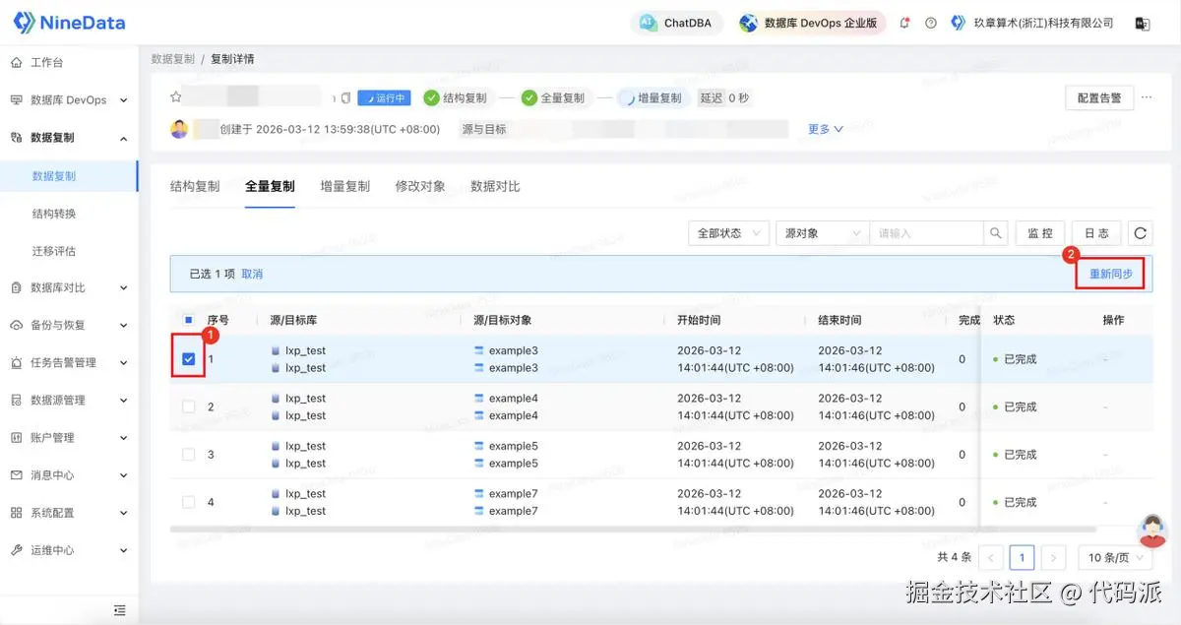Open the more options ellipsis menu
Image resolution: width=1181 pixels, height=625 pixels.
point(1145,97)
